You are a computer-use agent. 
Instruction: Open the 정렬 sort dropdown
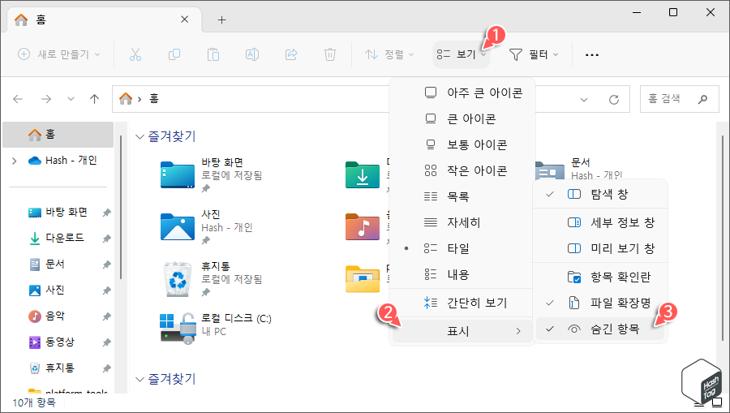[389, 54]
